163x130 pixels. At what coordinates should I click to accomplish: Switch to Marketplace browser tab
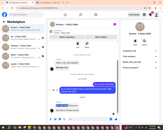click(x=50, y=3)
